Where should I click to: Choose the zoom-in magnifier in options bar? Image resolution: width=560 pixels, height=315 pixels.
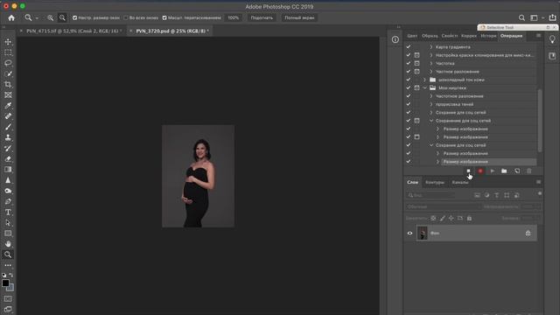[x=51, y=17]
